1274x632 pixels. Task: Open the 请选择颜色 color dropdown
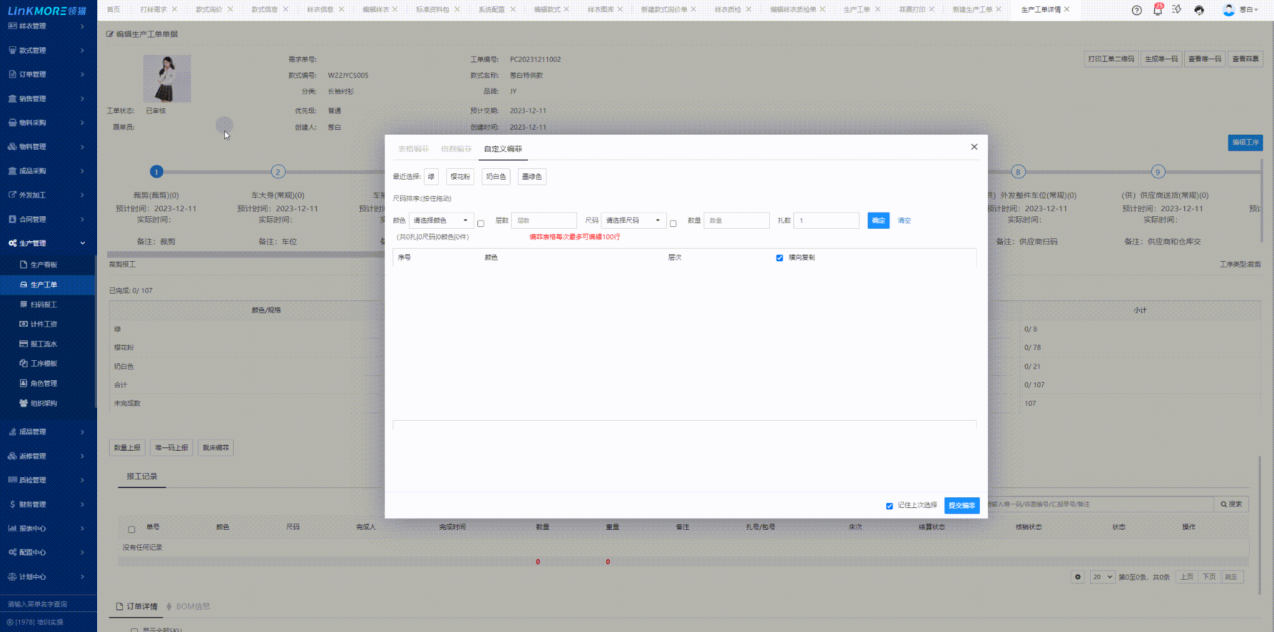441,221
